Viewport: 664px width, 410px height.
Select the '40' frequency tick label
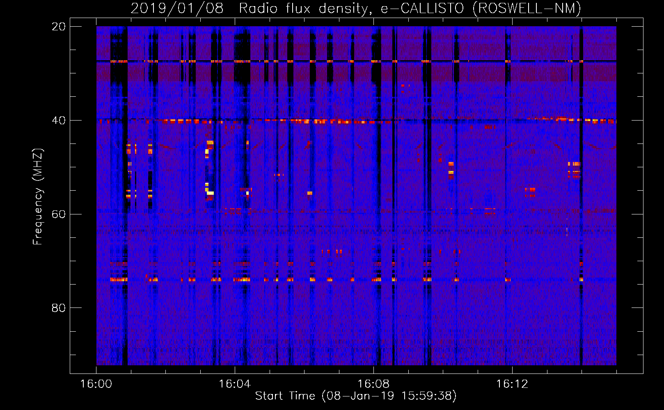click(x=59, y=121)
